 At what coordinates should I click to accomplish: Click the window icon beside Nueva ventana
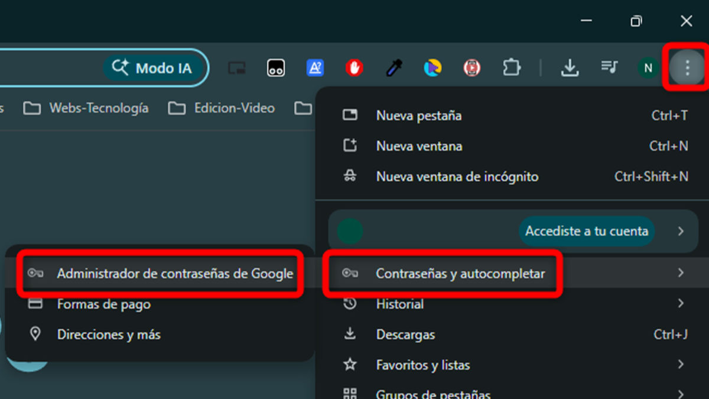[350, 145]
